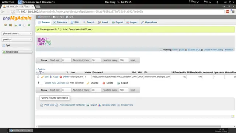
Task: Click the Password column header
Action: (x=98, y=72)
